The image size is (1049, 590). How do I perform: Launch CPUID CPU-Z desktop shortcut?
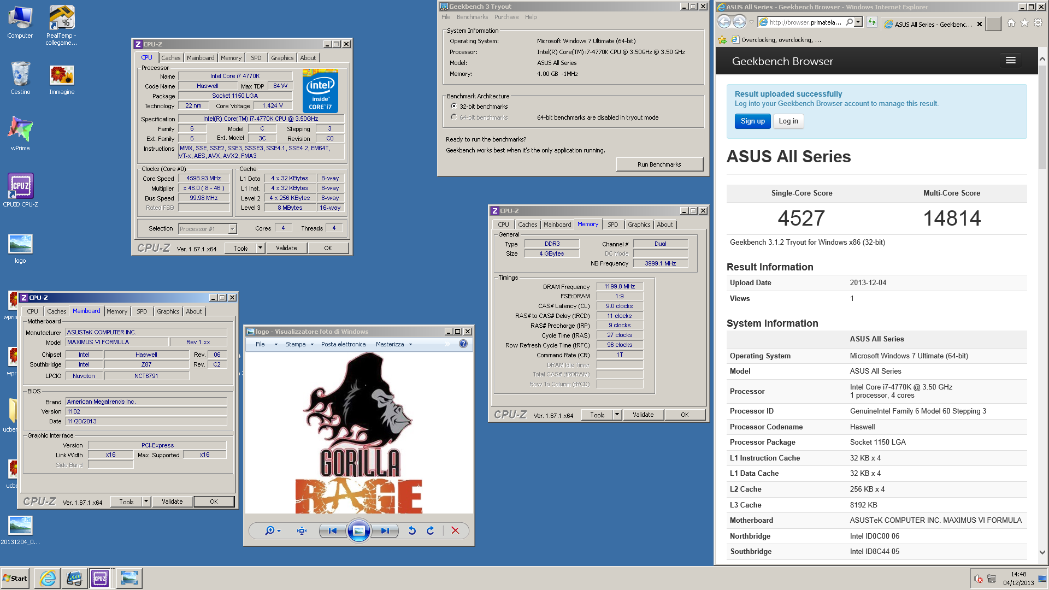[x=20, y=190]
